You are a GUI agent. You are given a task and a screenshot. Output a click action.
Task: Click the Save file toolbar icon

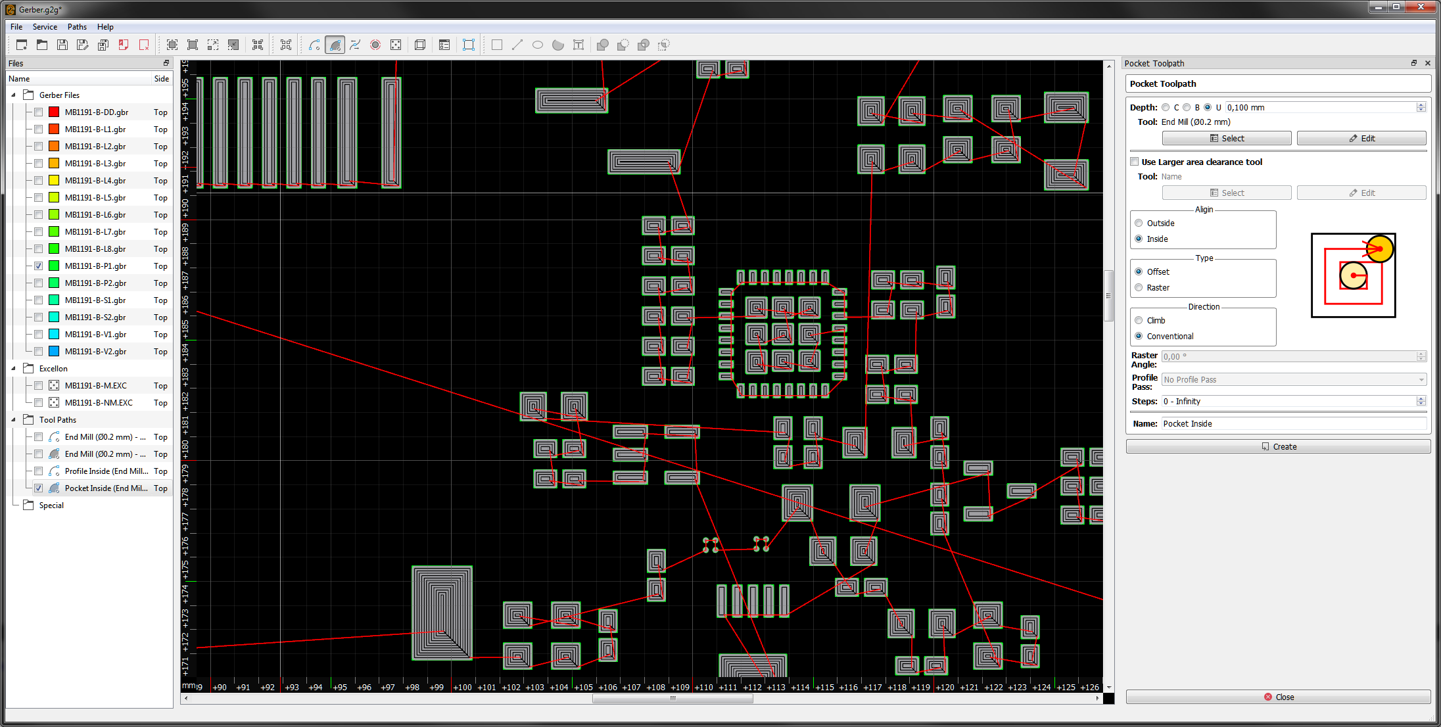coord(62,45)
